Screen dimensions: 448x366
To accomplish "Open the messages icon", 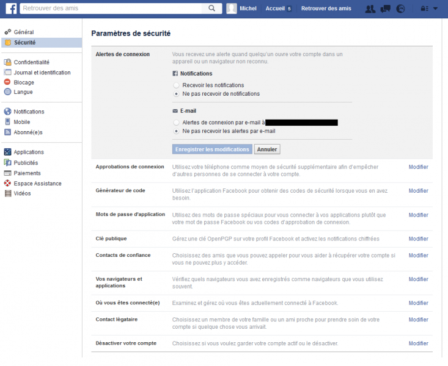I will tap(385, 9).
